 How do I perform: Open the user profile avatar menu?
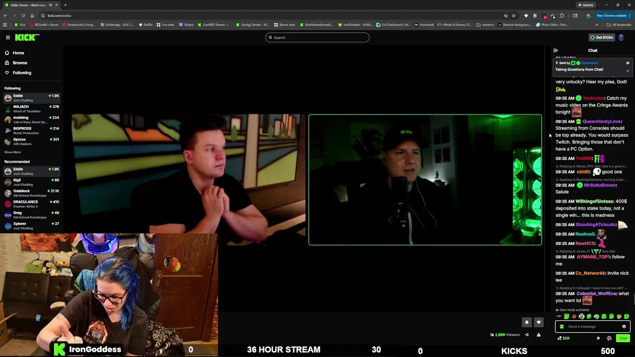pos(621,37)
